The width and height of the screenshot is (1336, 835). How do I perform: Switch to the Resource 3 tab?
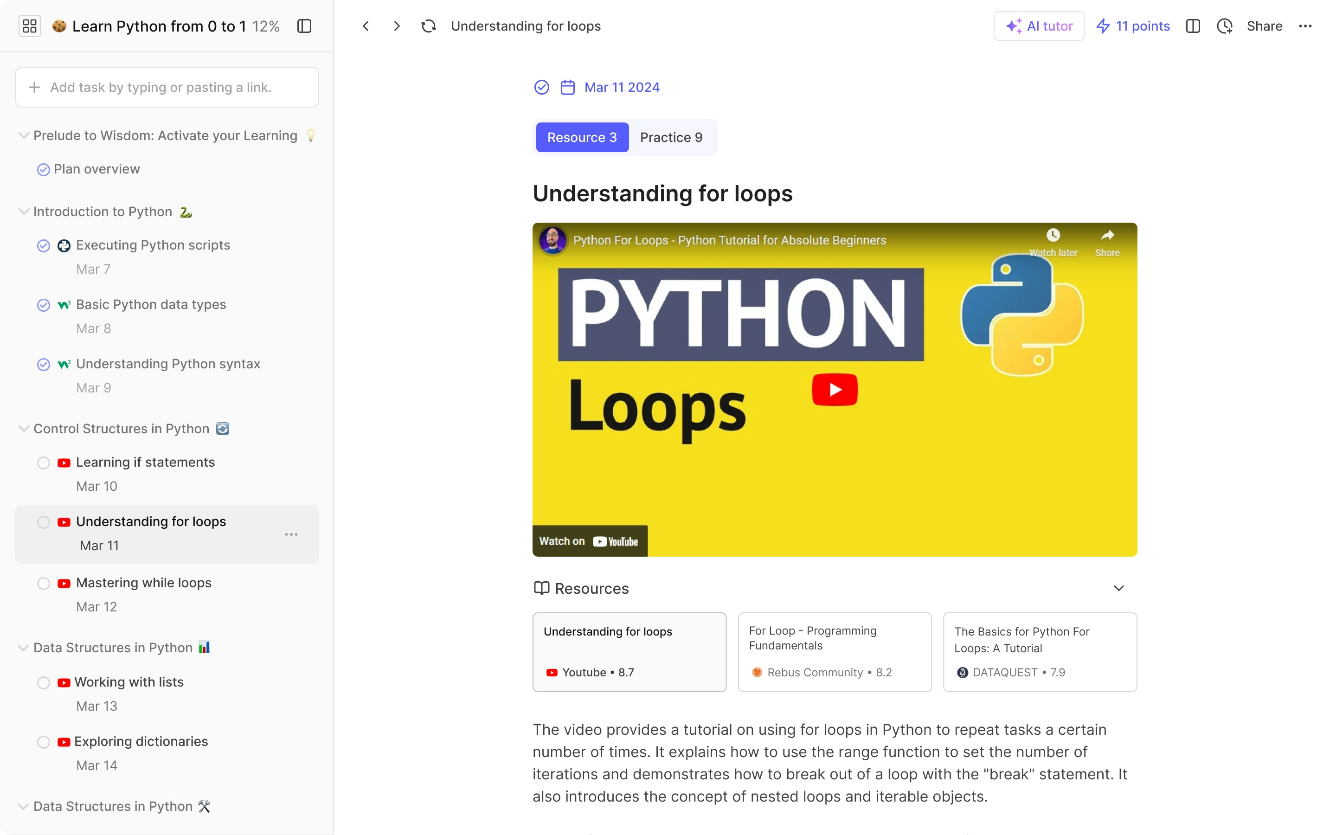[x=582, y=137]
